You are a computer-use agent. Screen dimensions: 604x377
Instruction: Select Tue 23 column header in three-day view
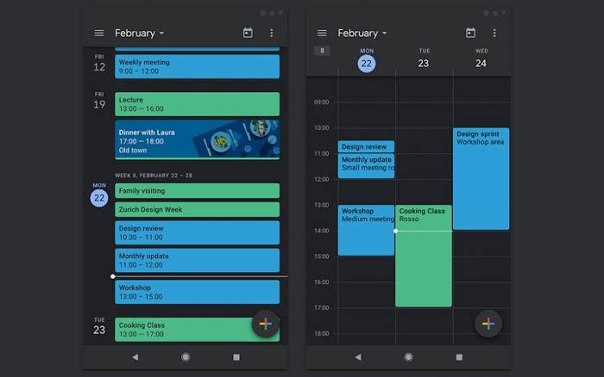[424, 59]
